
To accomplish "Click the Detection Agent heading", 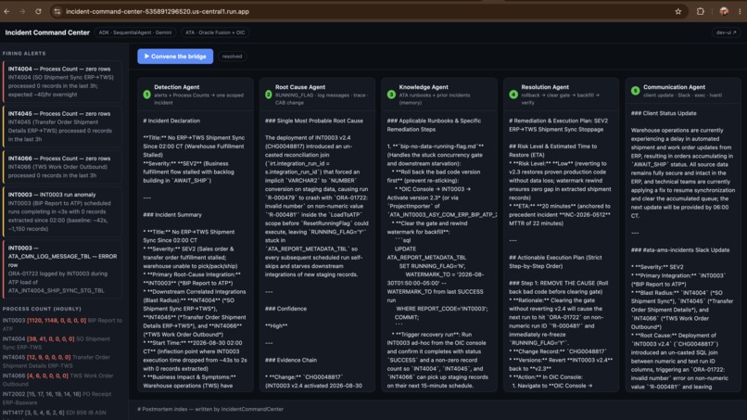I will click(x=177, y=87).
